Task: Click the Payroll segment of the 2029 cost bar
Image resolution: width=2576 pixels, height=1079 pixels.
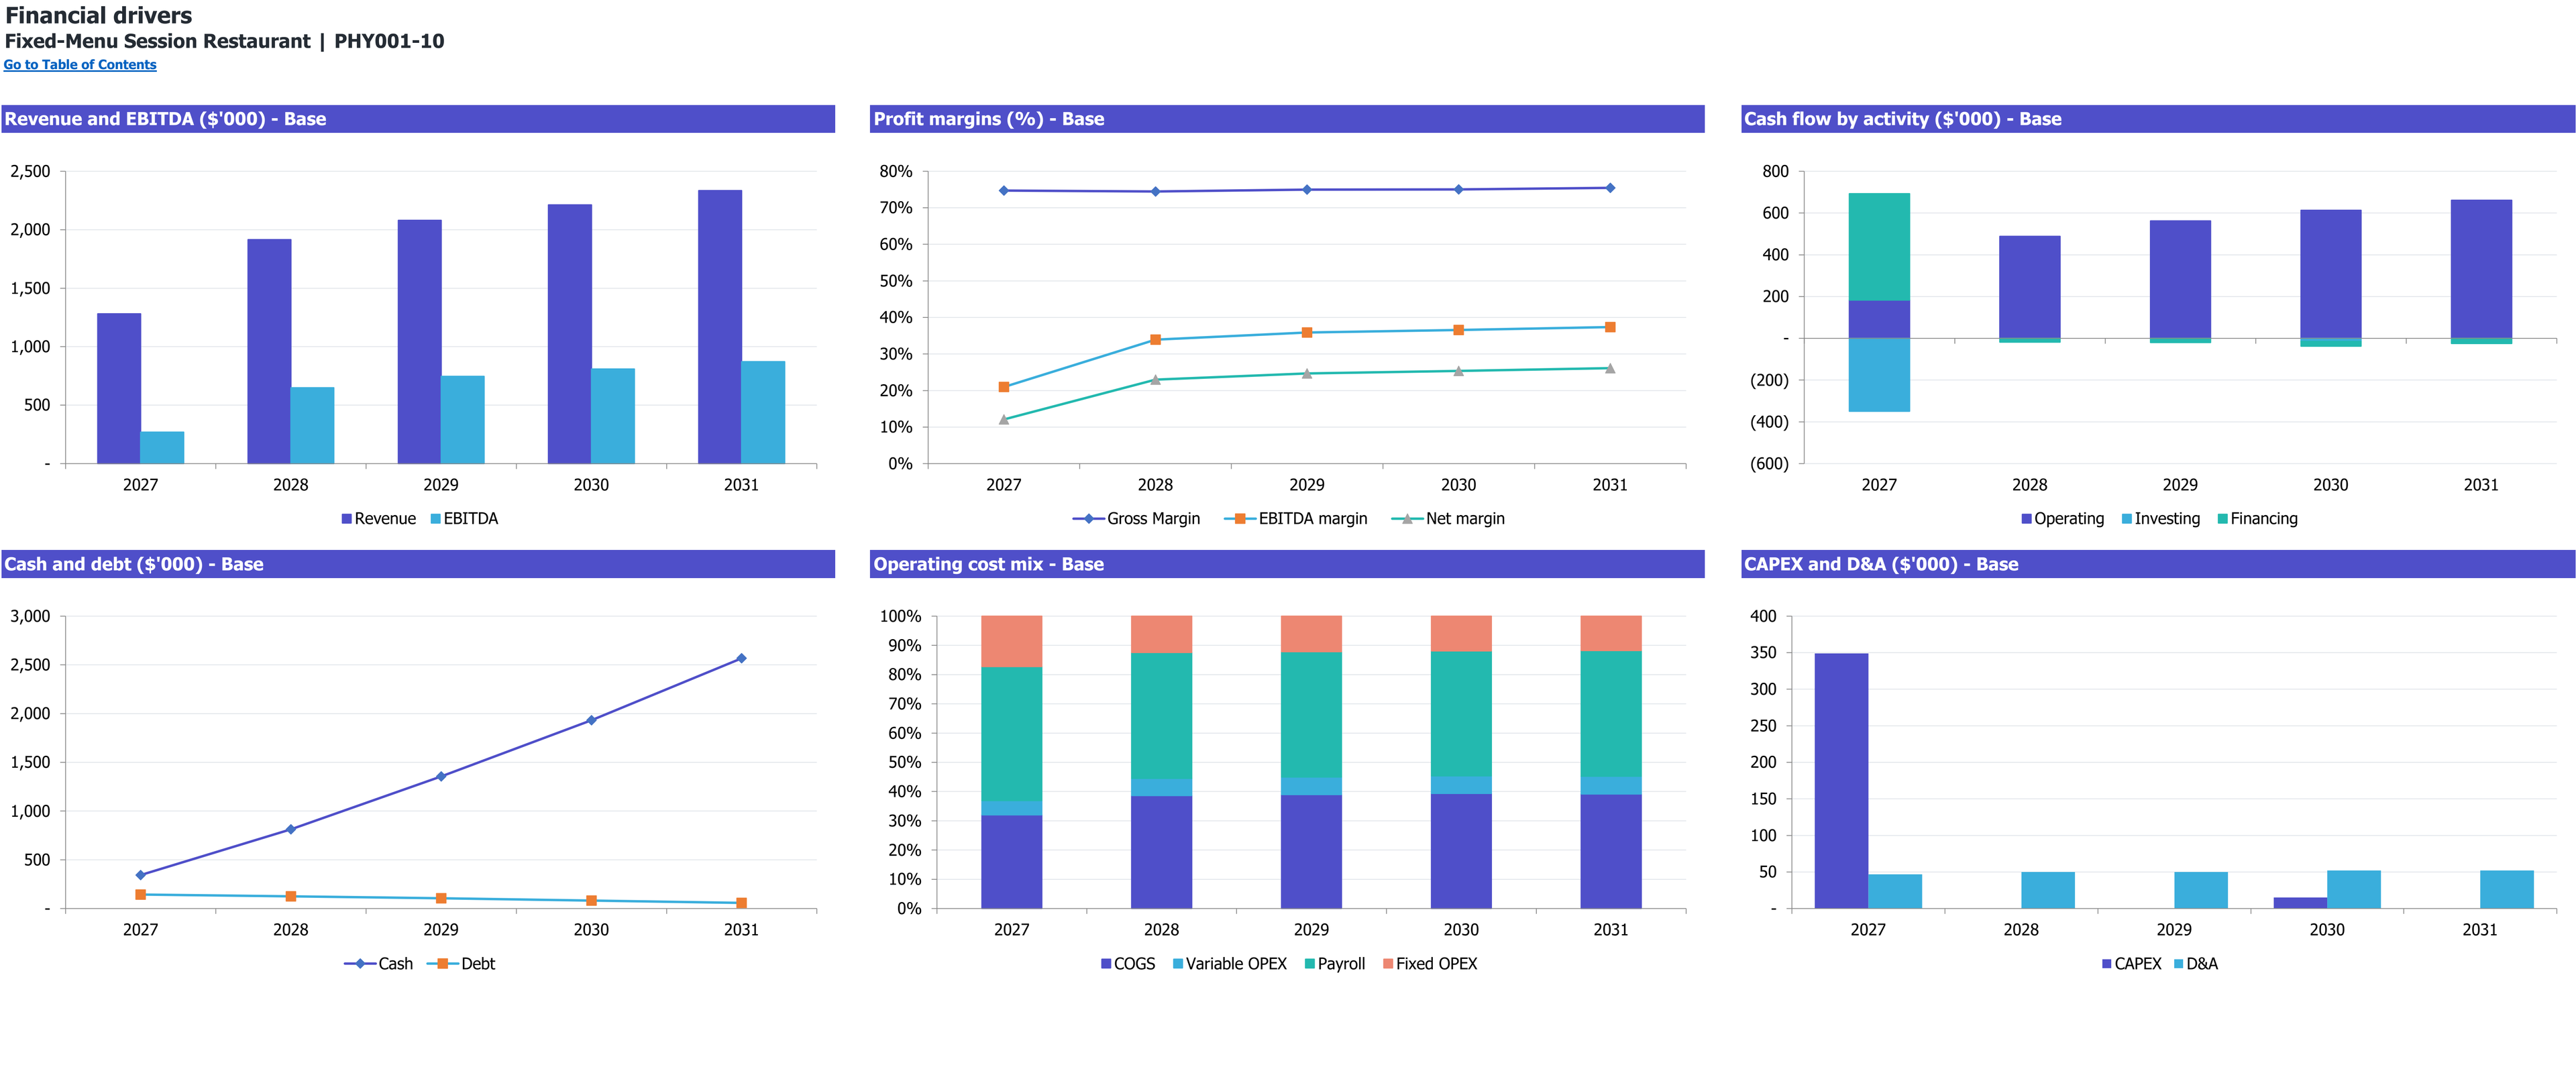Action: 1311,715
